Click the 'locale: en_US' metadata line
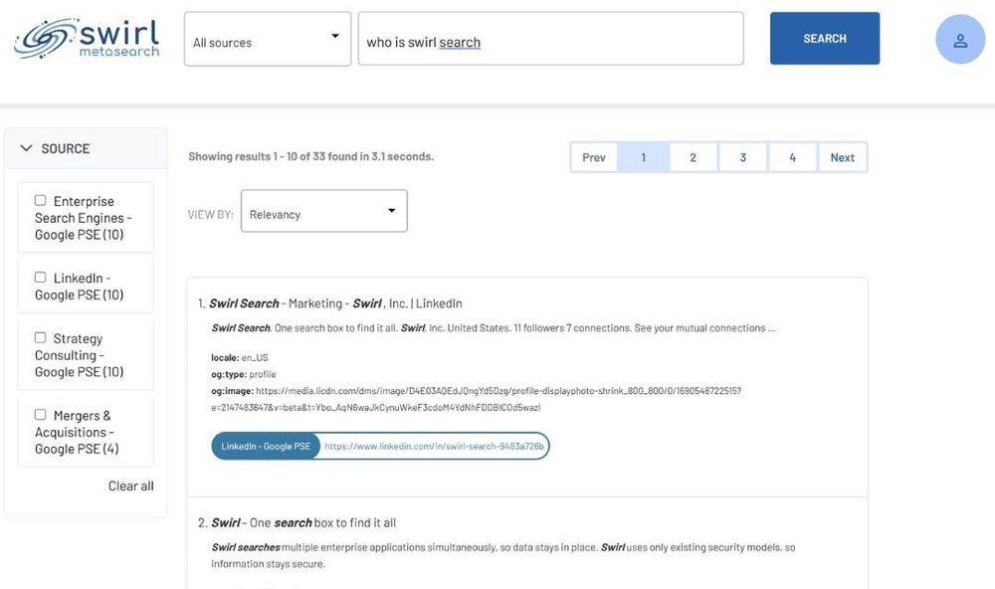The image size is (995, 589). [239, 357]
